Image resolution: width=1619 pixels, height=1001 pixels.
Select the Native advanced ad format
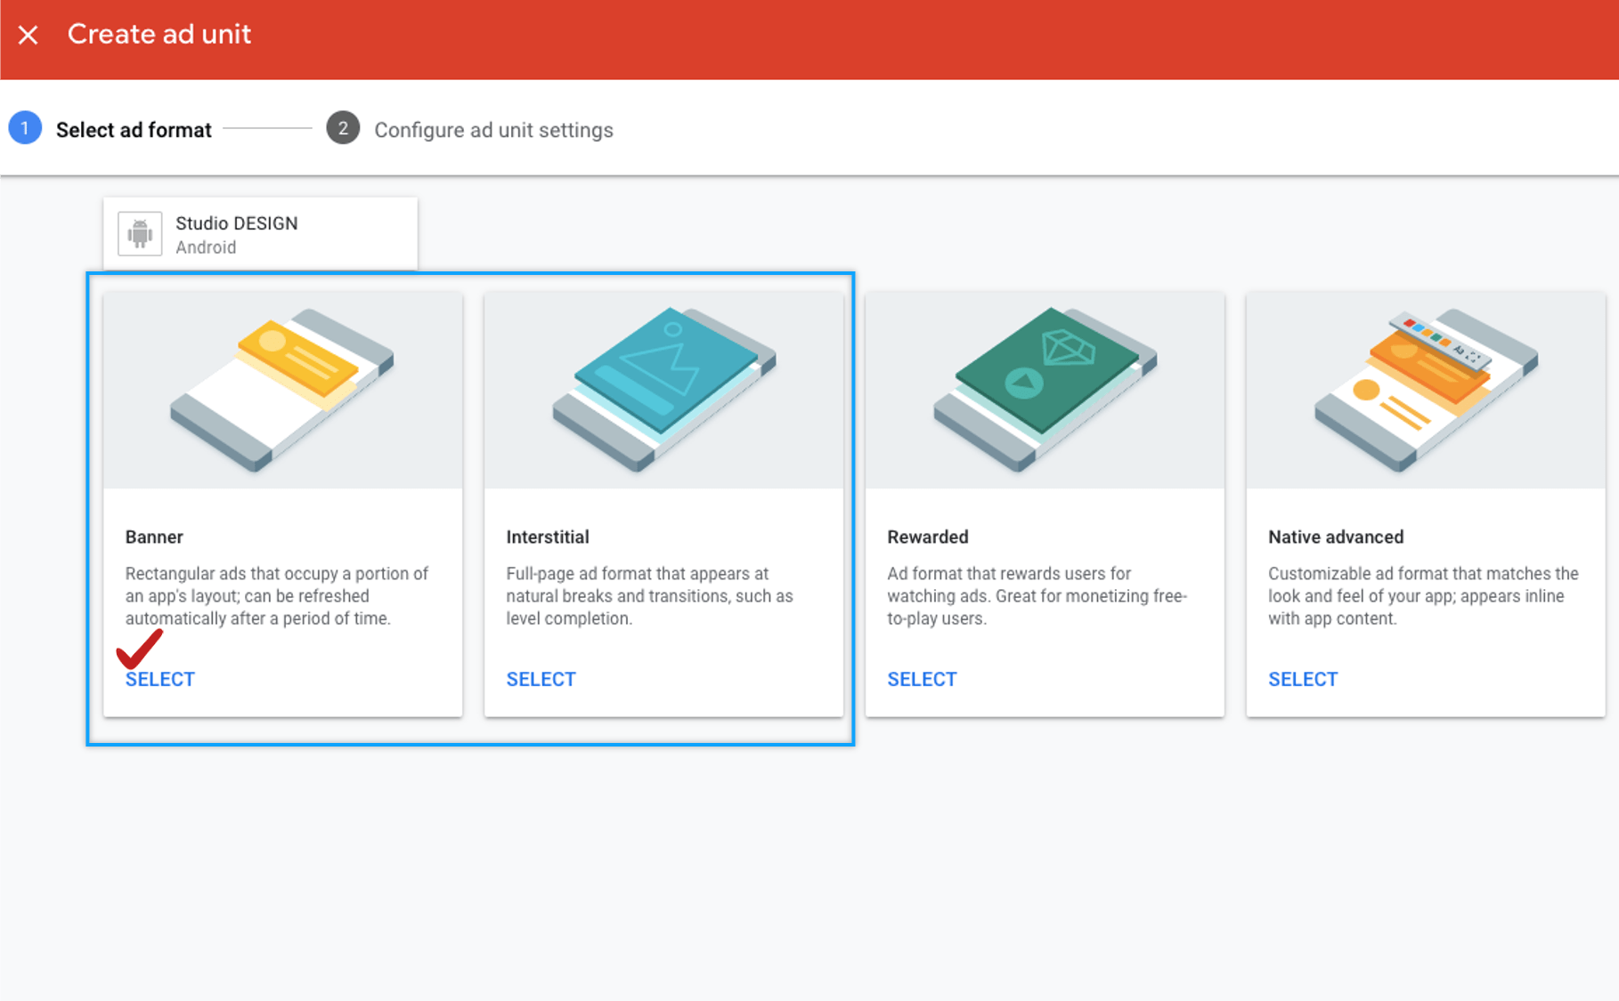click(1303, 680)
